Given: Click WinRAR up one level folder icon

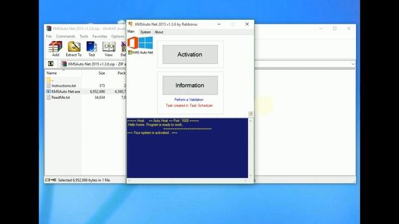Looking at the screenshot, I should pos(51,63).
